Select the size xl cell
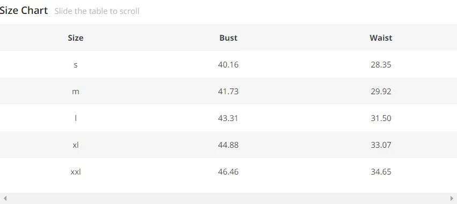This screenshot has width=457, height=204. click(76, 145)
